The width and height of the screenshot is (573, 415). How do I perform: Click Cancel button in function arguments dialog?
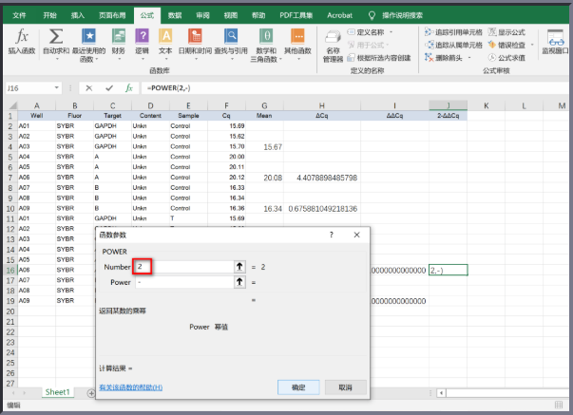(x=345, y=387)
